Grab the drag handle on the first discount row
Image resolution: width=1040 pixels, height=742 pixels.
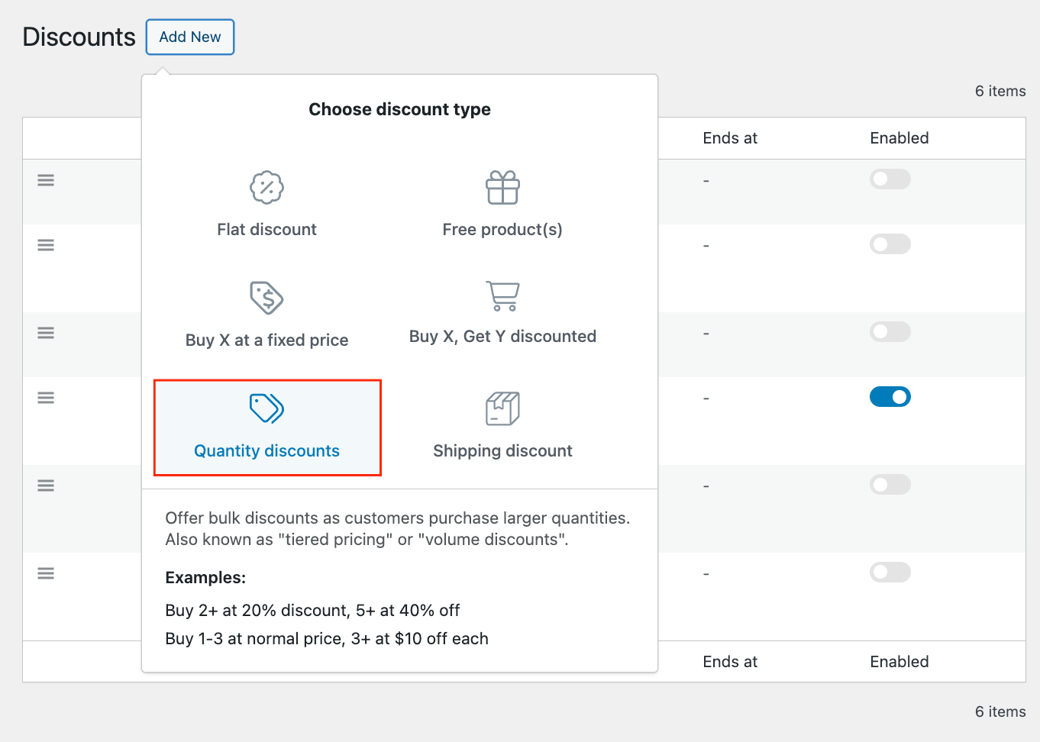(x=46, y=179)
